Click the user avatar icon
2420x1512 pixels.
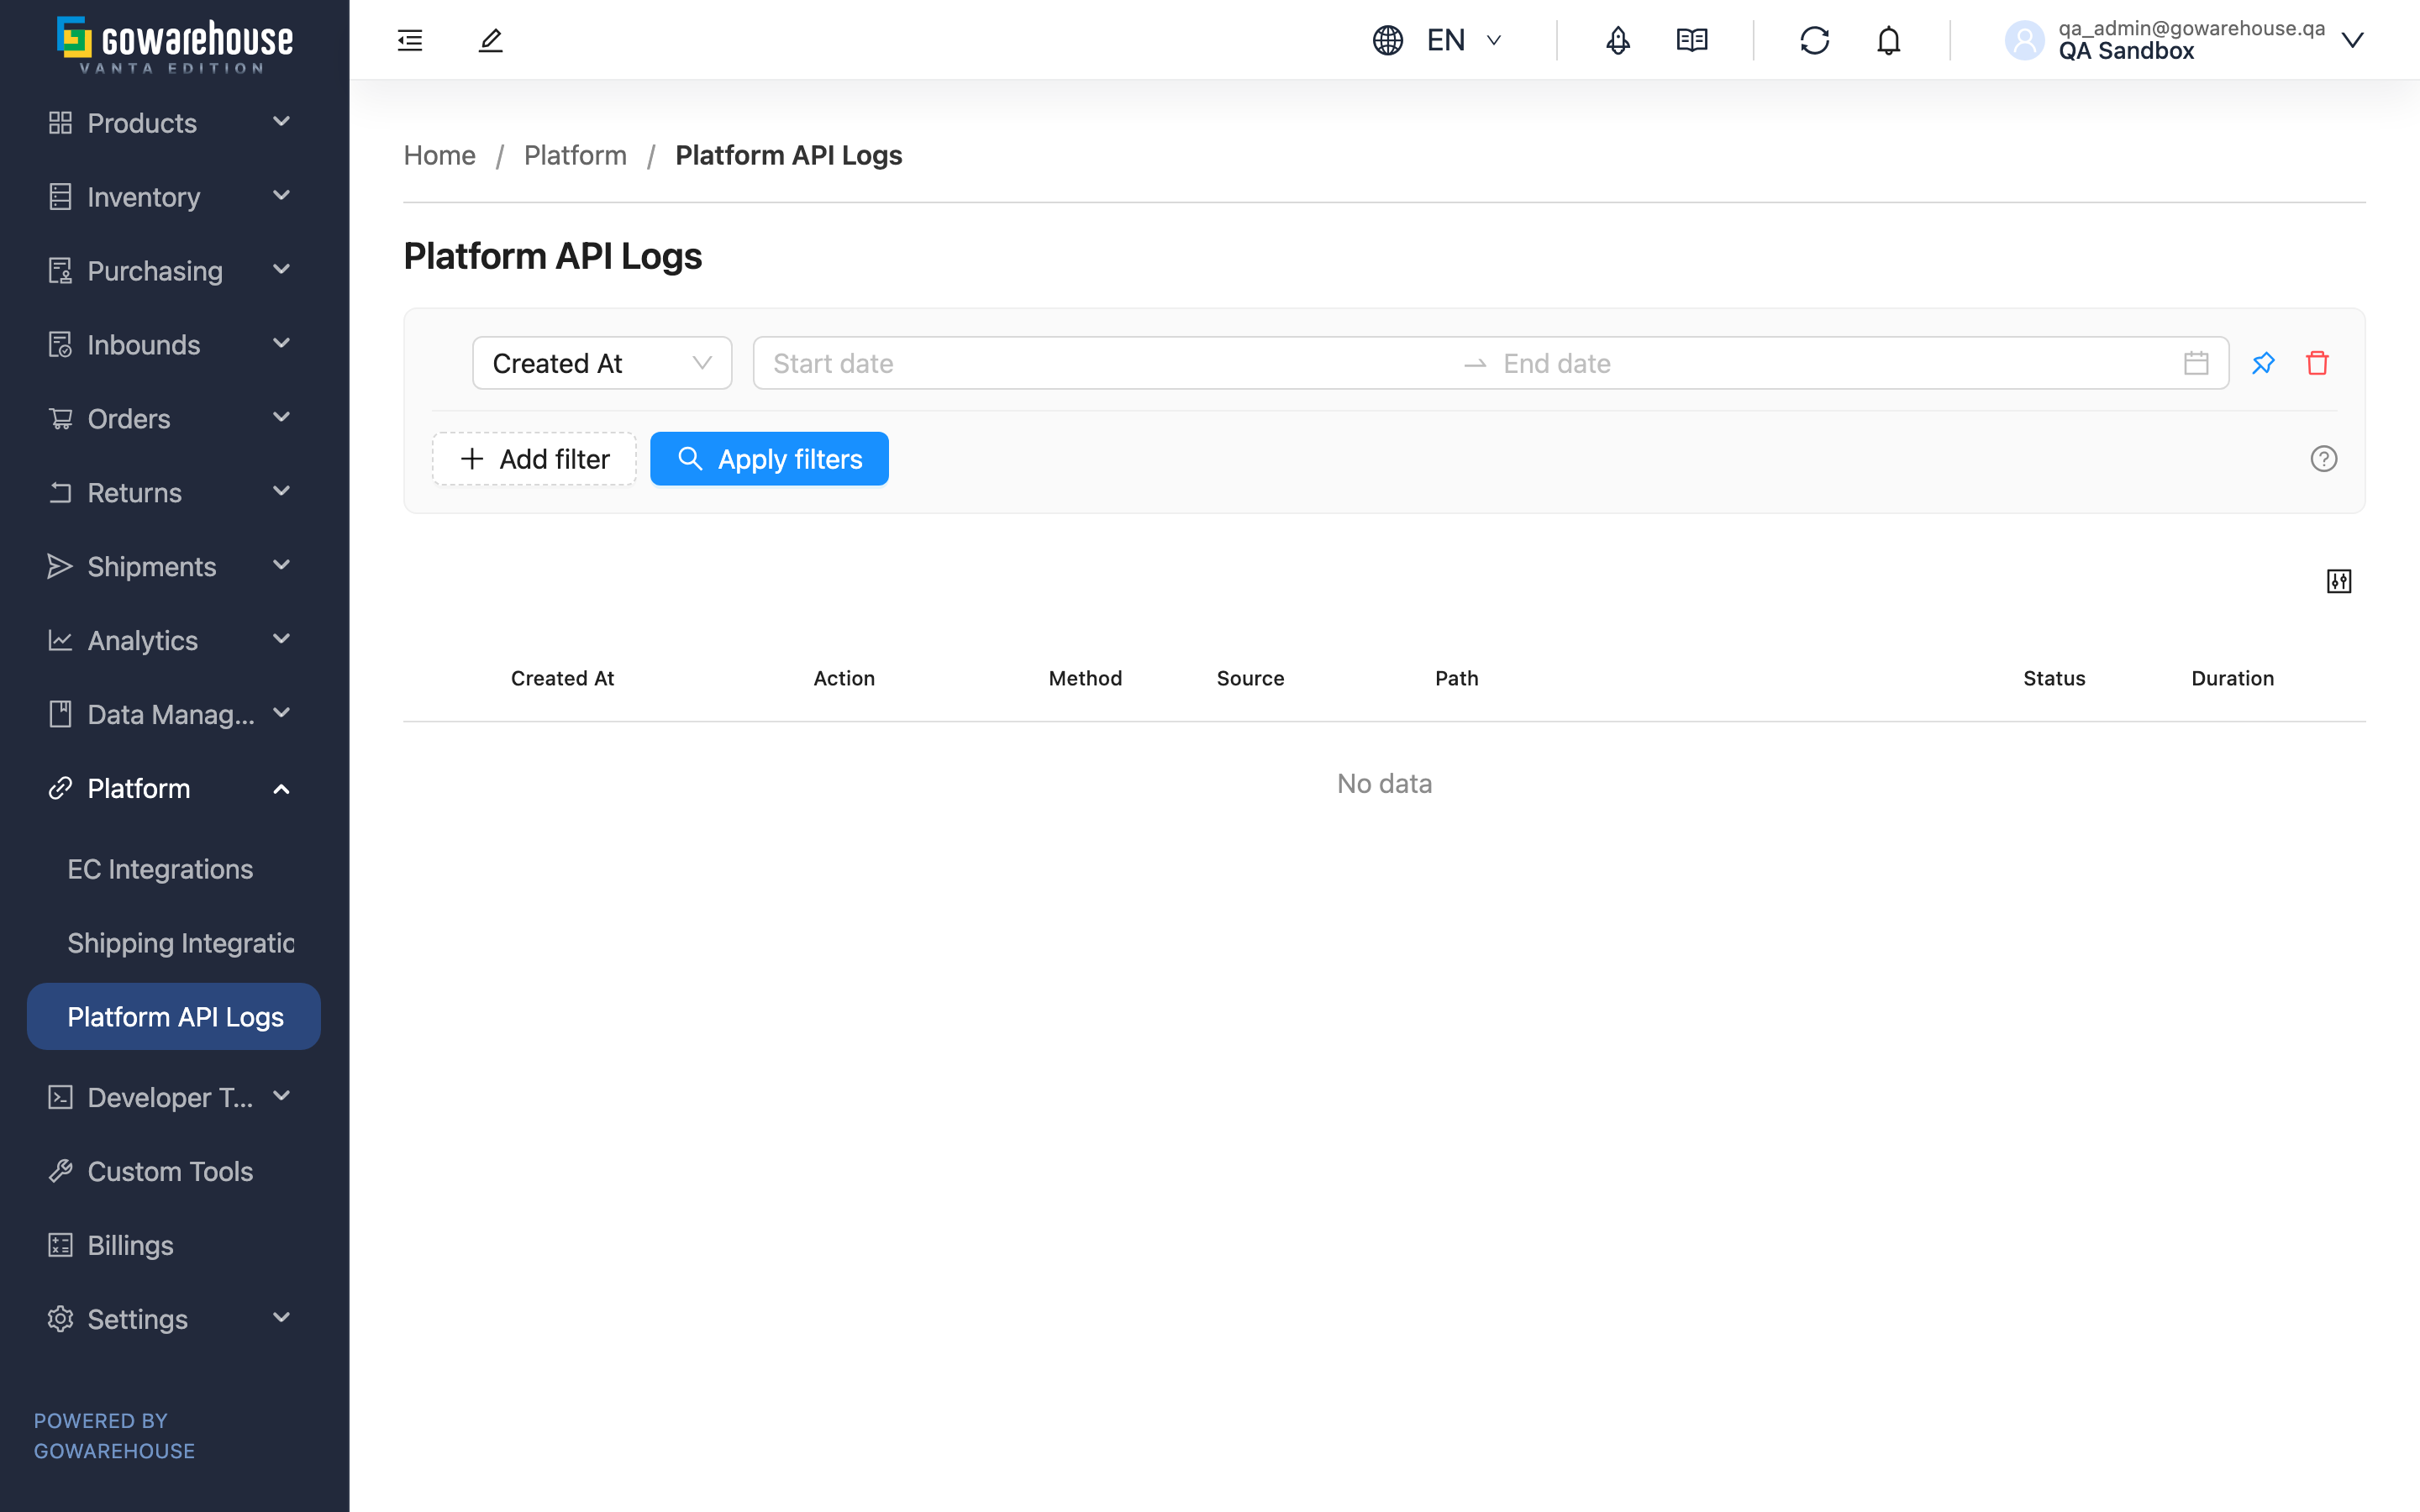click(2025, 40)
